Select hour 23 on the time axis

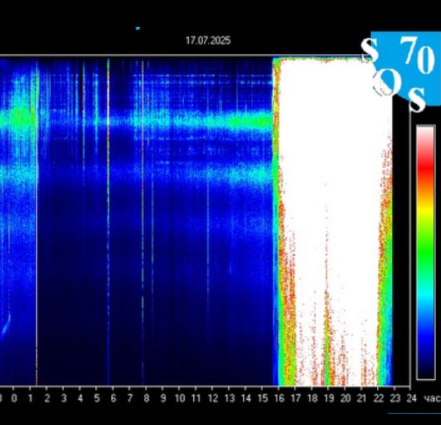click(395, 398)
